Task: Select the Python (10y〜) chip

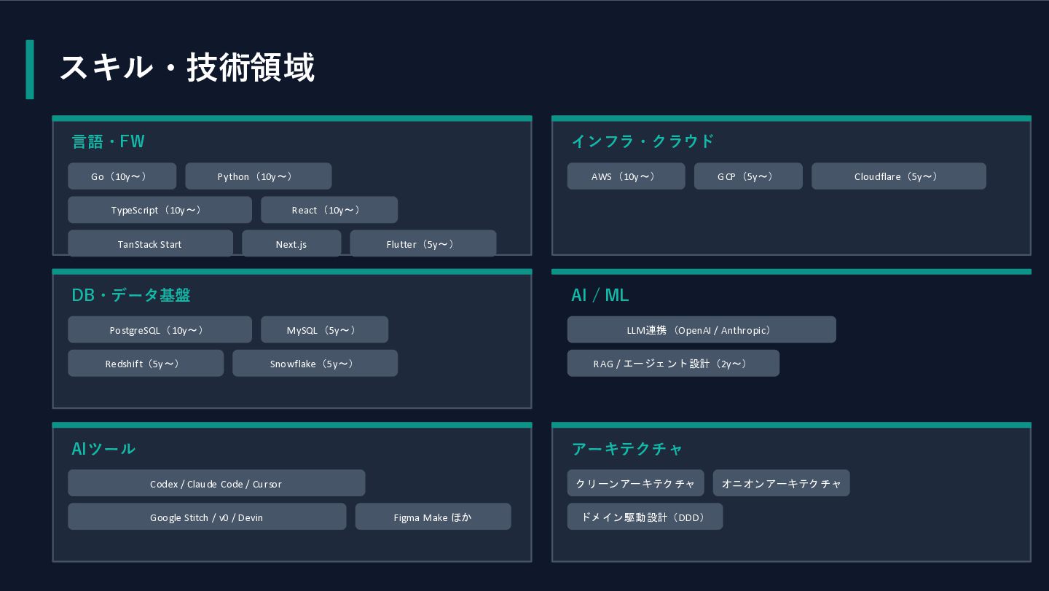Action: pos(258,176)
